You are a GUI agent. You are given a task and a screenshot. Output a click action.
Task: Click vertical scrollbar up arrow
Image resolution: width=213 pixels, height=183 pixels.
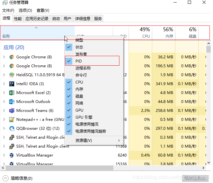coord(209,44)
